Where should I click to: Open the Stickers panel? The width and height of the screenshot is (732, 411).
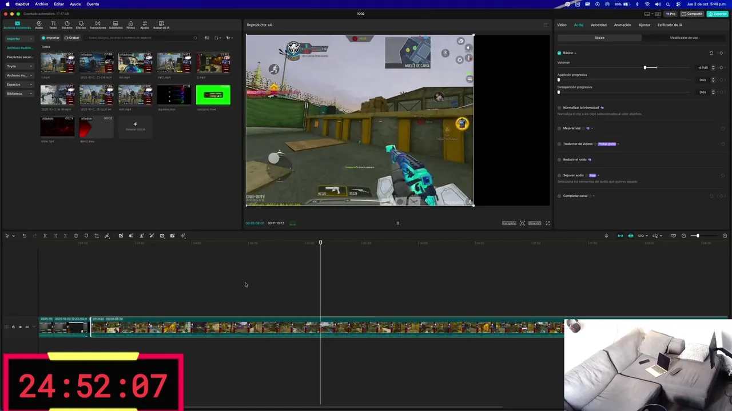tap(67, 25)
